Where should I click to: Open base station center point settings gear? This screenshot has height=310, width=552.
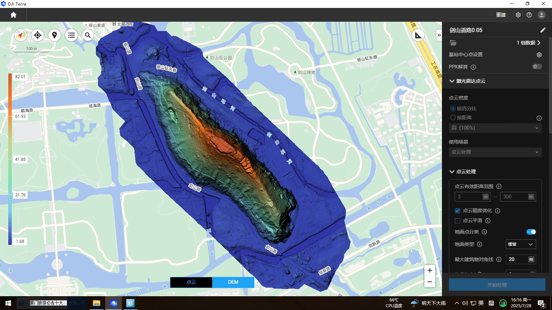539,55
